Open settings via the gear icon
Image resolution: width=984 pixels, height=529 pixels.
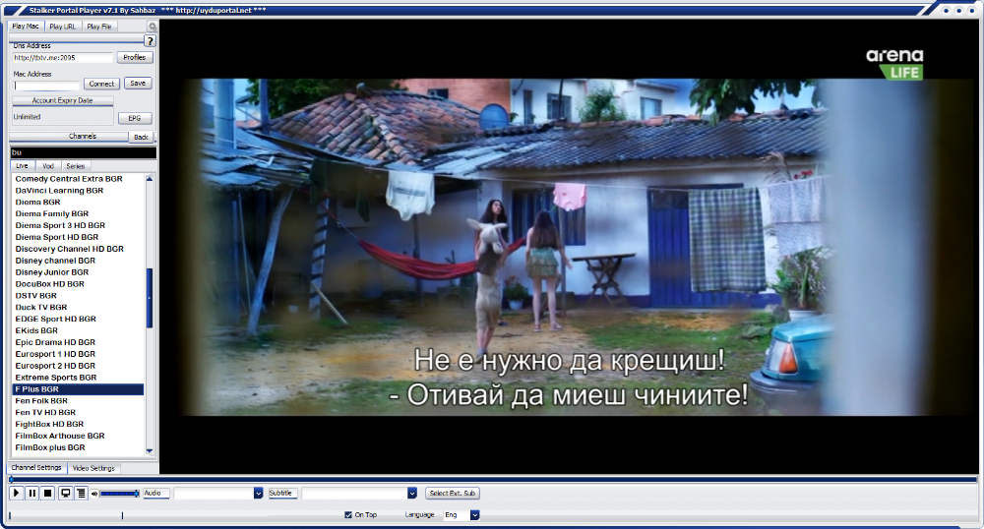152,27
